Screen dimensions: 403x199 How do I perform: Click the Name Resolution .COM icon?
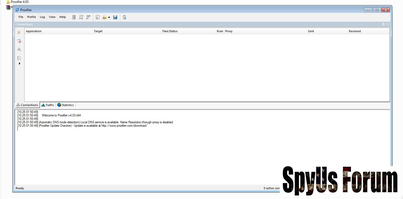pyautogui.click(x=88, y=17)
